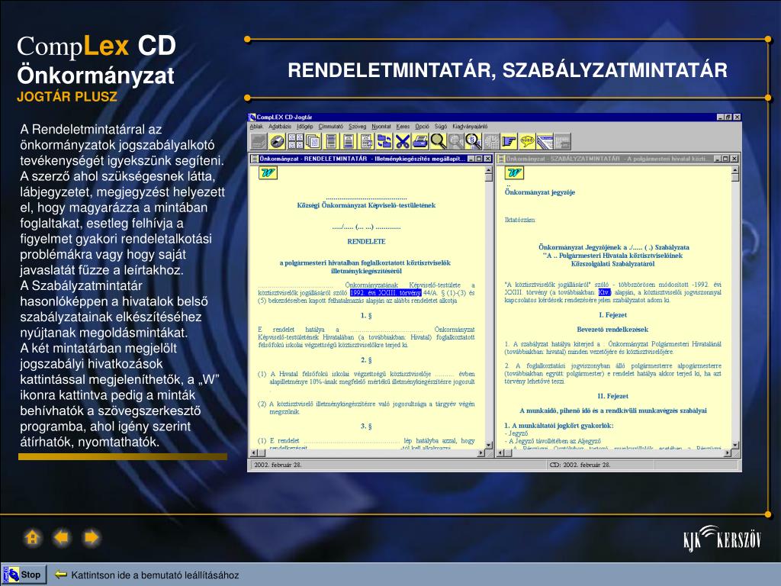This screenshot has height=586, width=781.
Task: Open the Szöveg menu
Action: coord(357,127)
